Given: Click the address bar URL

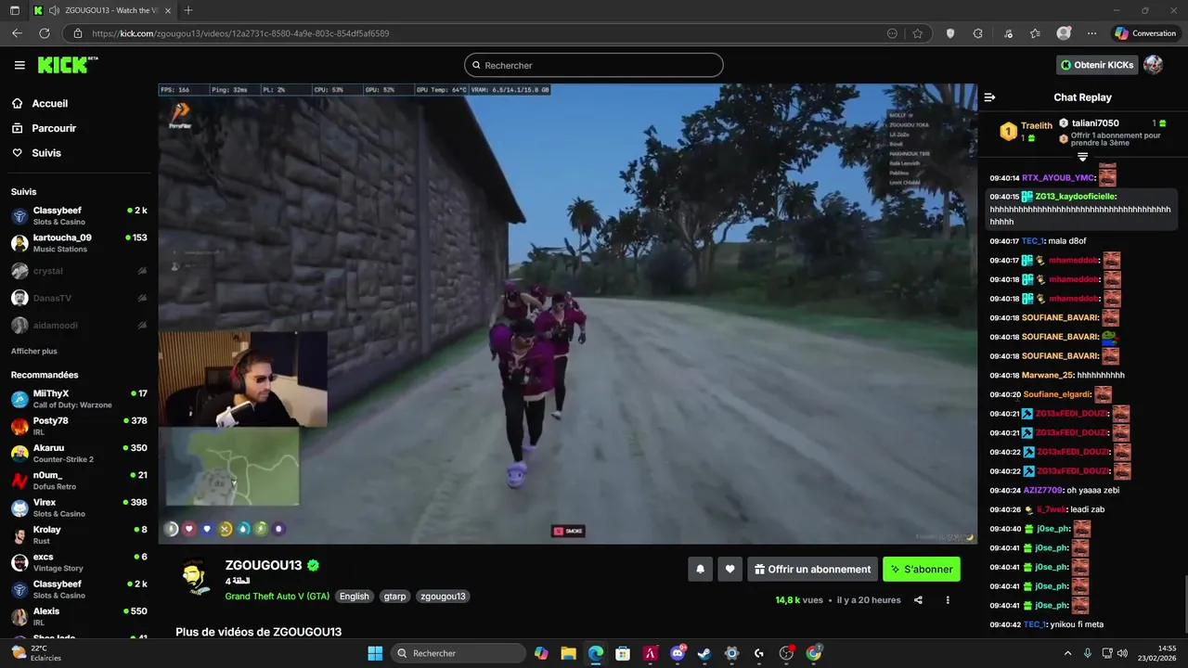Looking at the screenshot, I should coord(240,33).
